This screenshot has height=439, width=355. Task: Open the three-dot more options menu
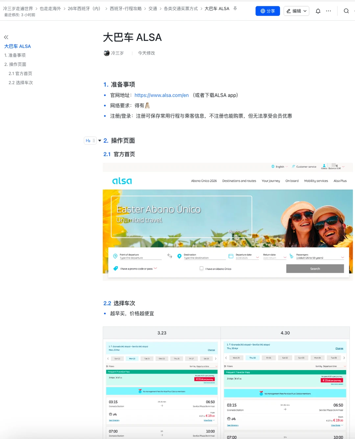[328, 11]
